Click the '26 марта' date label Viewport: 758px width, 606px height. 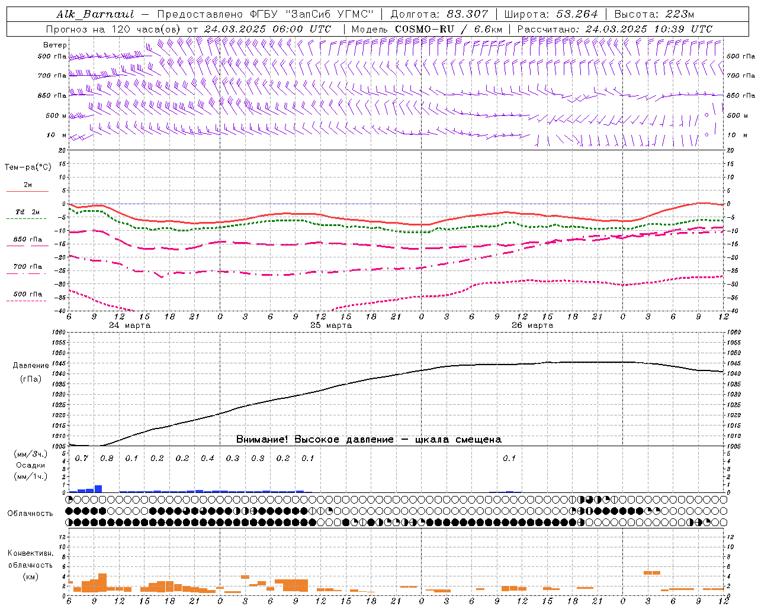(x=532, y=325)
